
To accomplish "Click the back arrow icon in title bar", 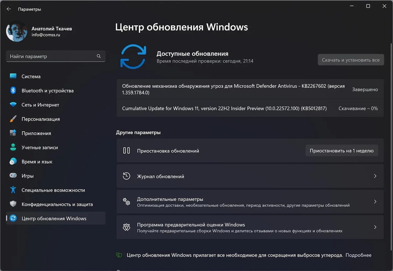I will (9, 9).
